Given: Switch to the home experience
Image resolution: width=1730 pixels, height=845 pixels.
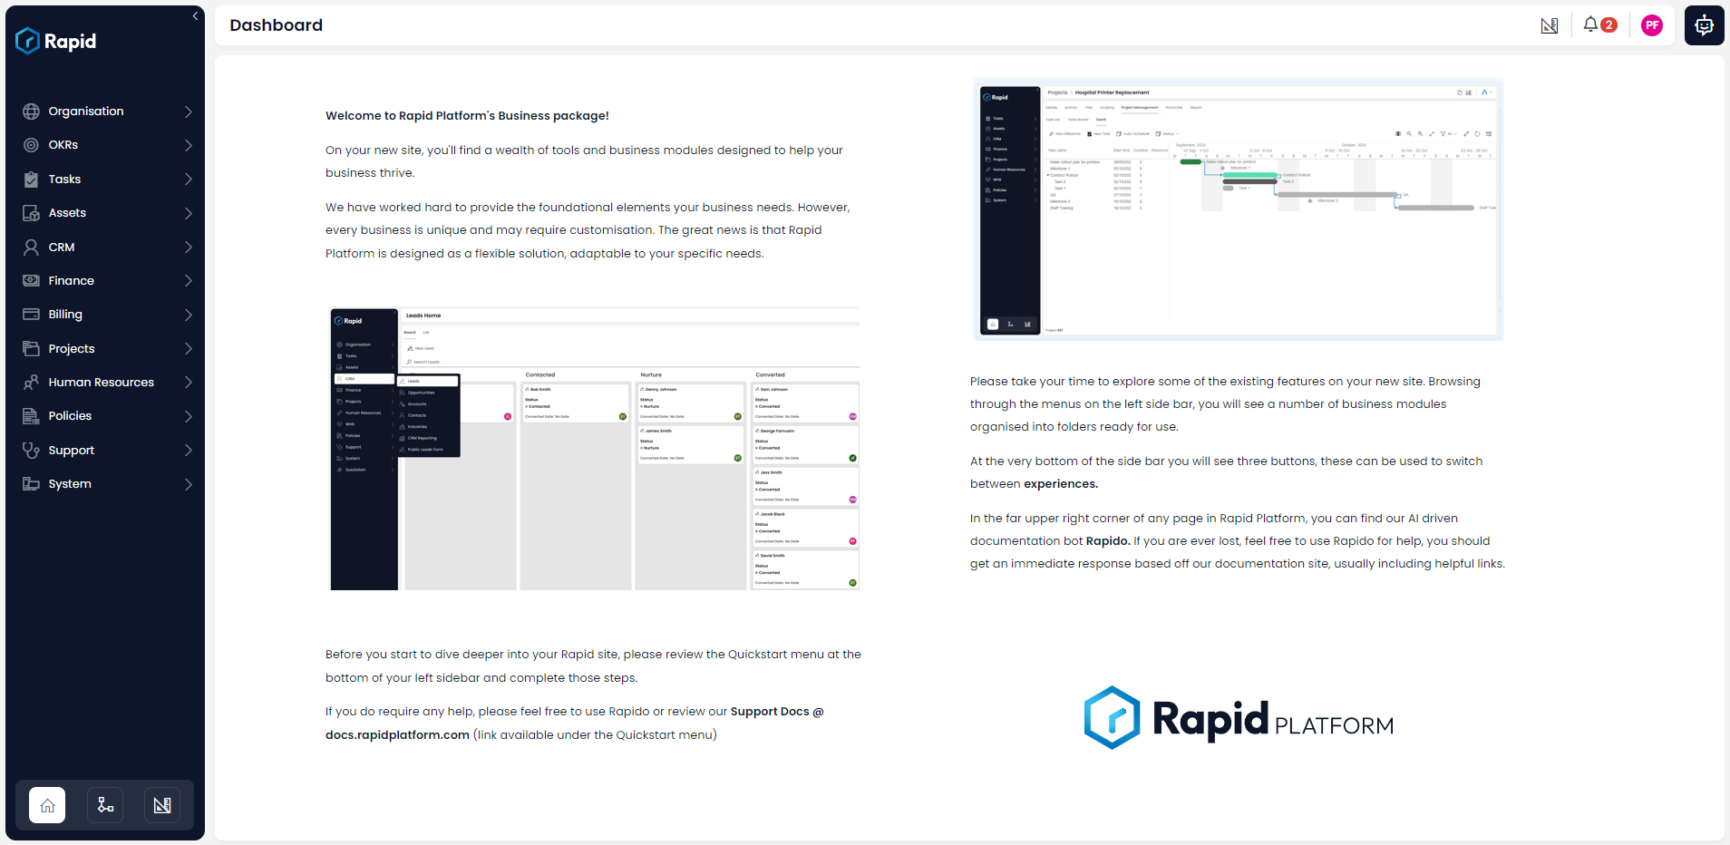Looking at the screenshot, I should pos(46,805).
